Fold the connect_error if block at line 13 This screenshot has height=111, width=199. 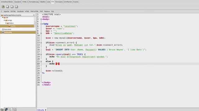(x=41, y=43)
